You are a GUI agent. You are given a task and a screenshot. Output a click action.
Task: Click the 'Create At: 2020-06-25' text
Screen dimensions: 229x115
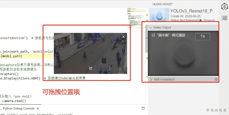186,16
